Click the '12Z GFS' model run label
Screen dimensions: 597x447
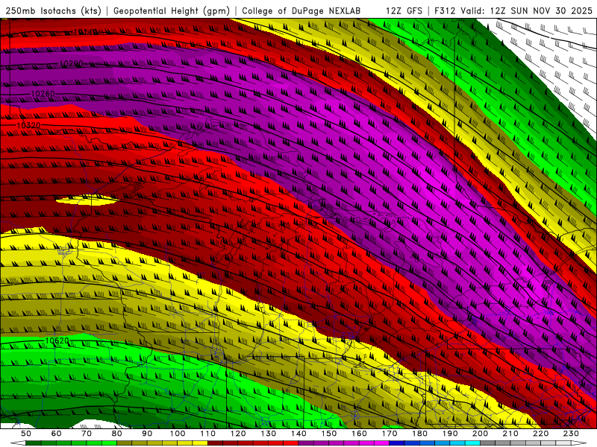pos(404,11)
